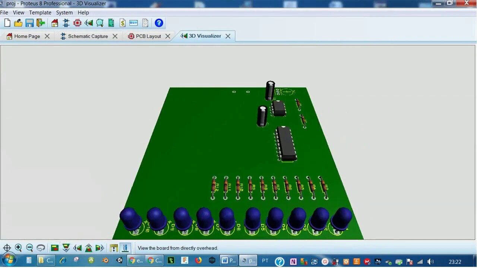Select the right view icon
The image size is (477, 268).
100,248
